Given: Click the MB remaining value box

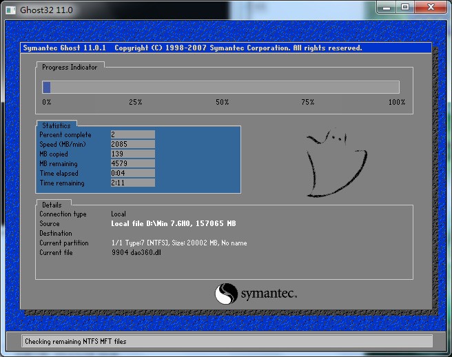Looking at the screenshot, I should point(132,164).
